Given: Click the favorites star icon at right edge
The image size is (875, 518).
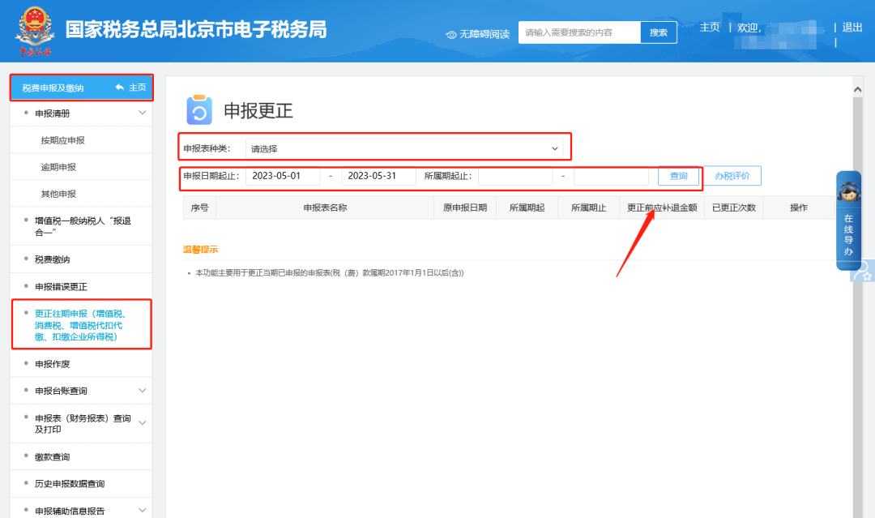Looking at the screenshot, I should [x=864, y=272].
